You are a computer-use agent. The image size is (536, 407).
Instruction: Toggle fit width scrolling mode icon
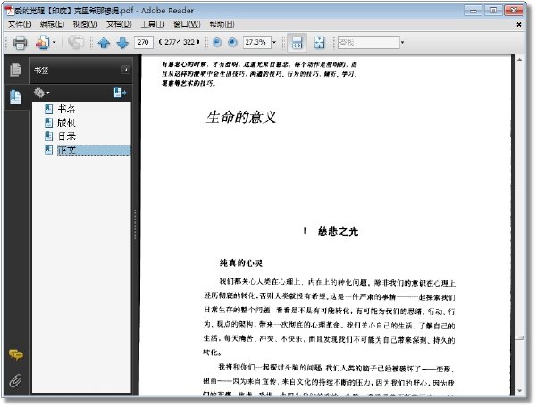coord(297,43)
